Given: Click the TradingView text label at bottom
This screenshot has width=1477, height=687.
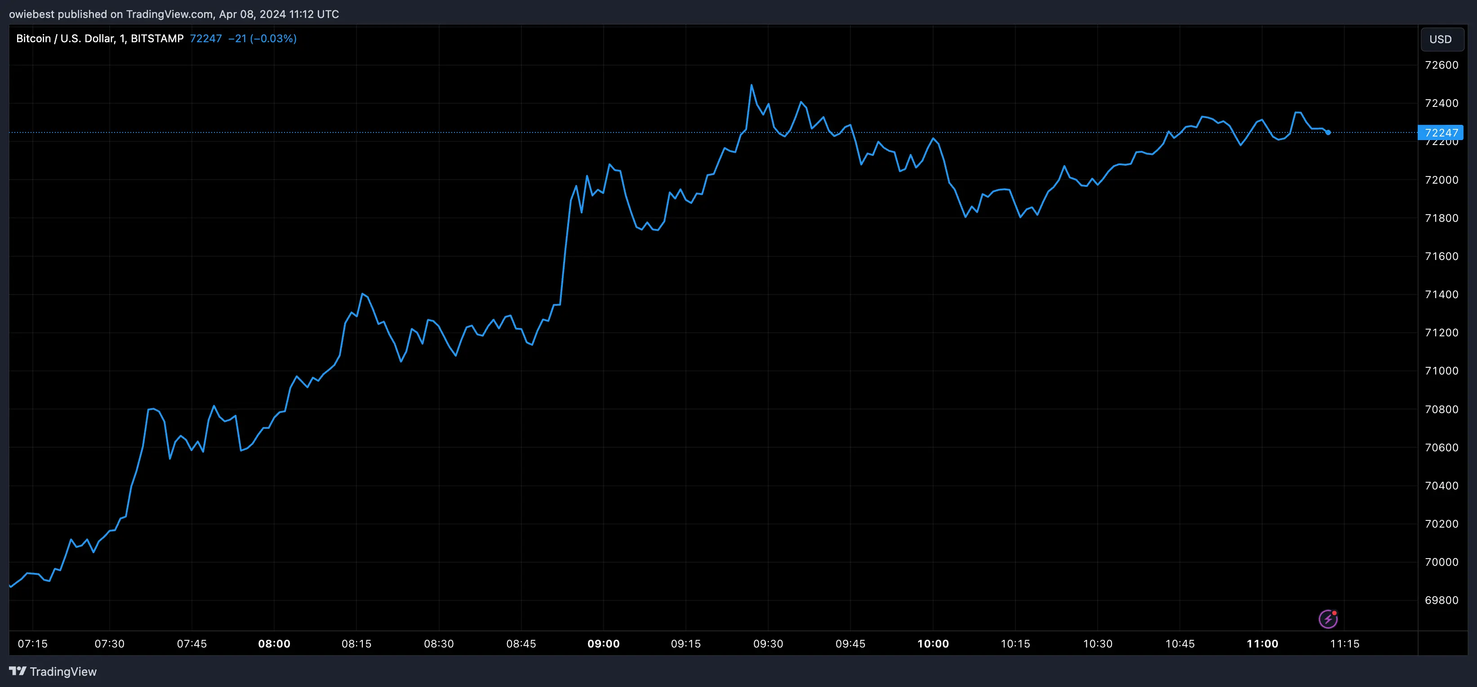Looking at the screenshot, I should (65, 671).
